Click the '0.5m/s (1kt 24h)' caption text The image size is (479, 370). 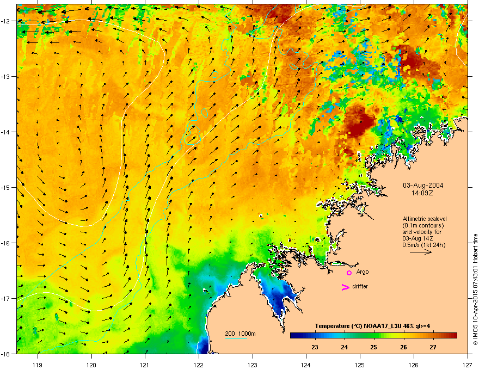click(423, 245)
